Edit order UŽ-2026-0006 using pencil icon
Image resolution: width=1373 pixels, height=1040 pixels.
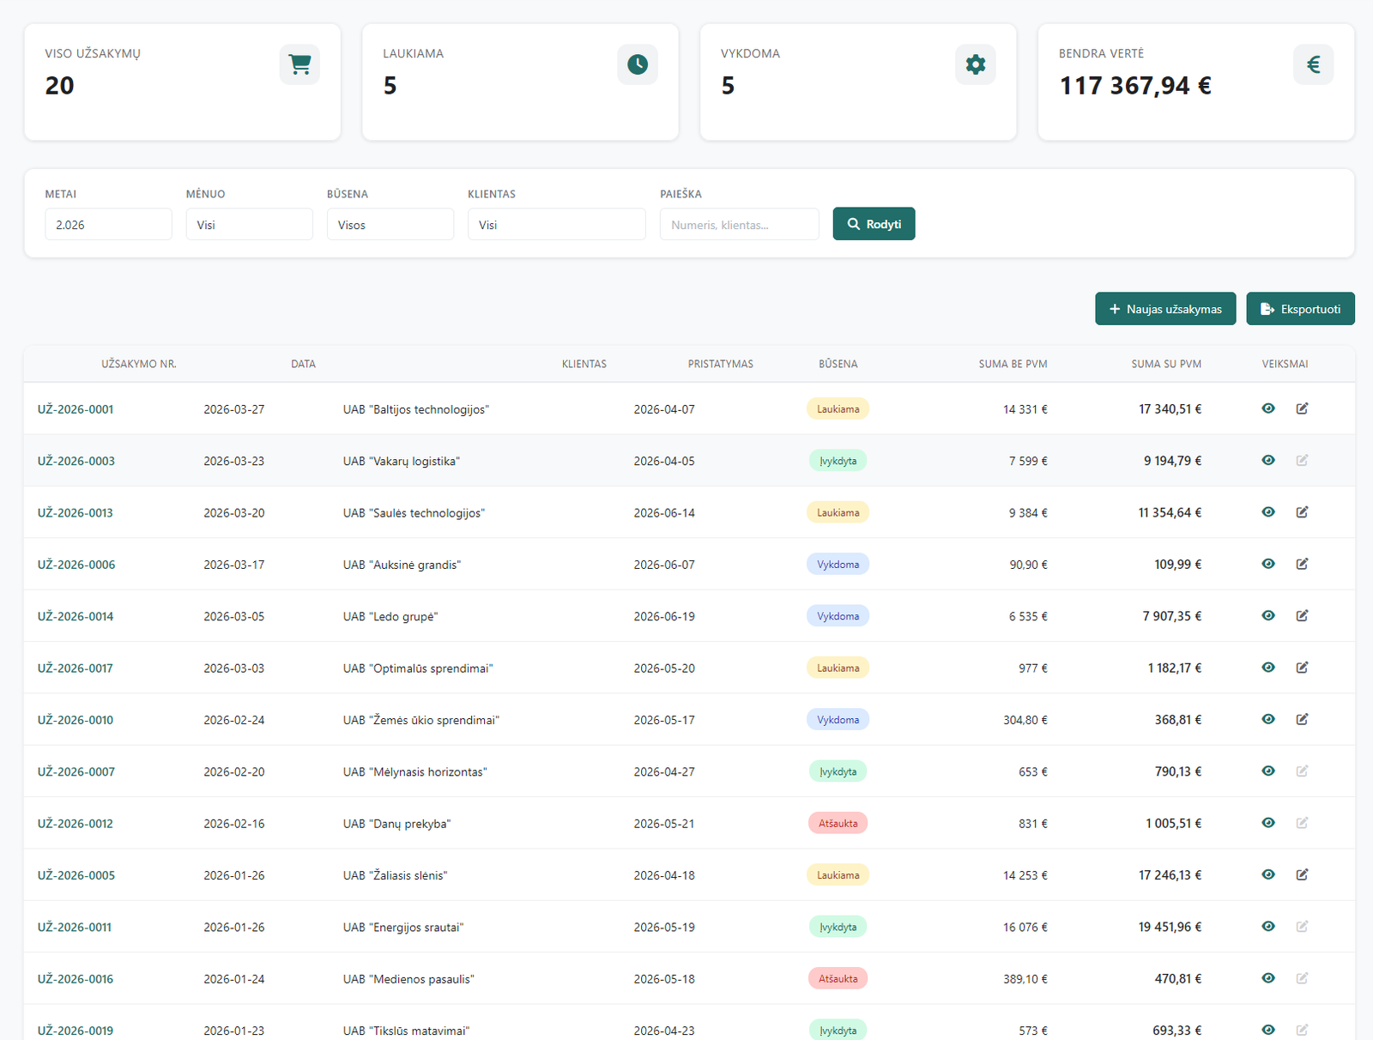[x=1302, y=564]
